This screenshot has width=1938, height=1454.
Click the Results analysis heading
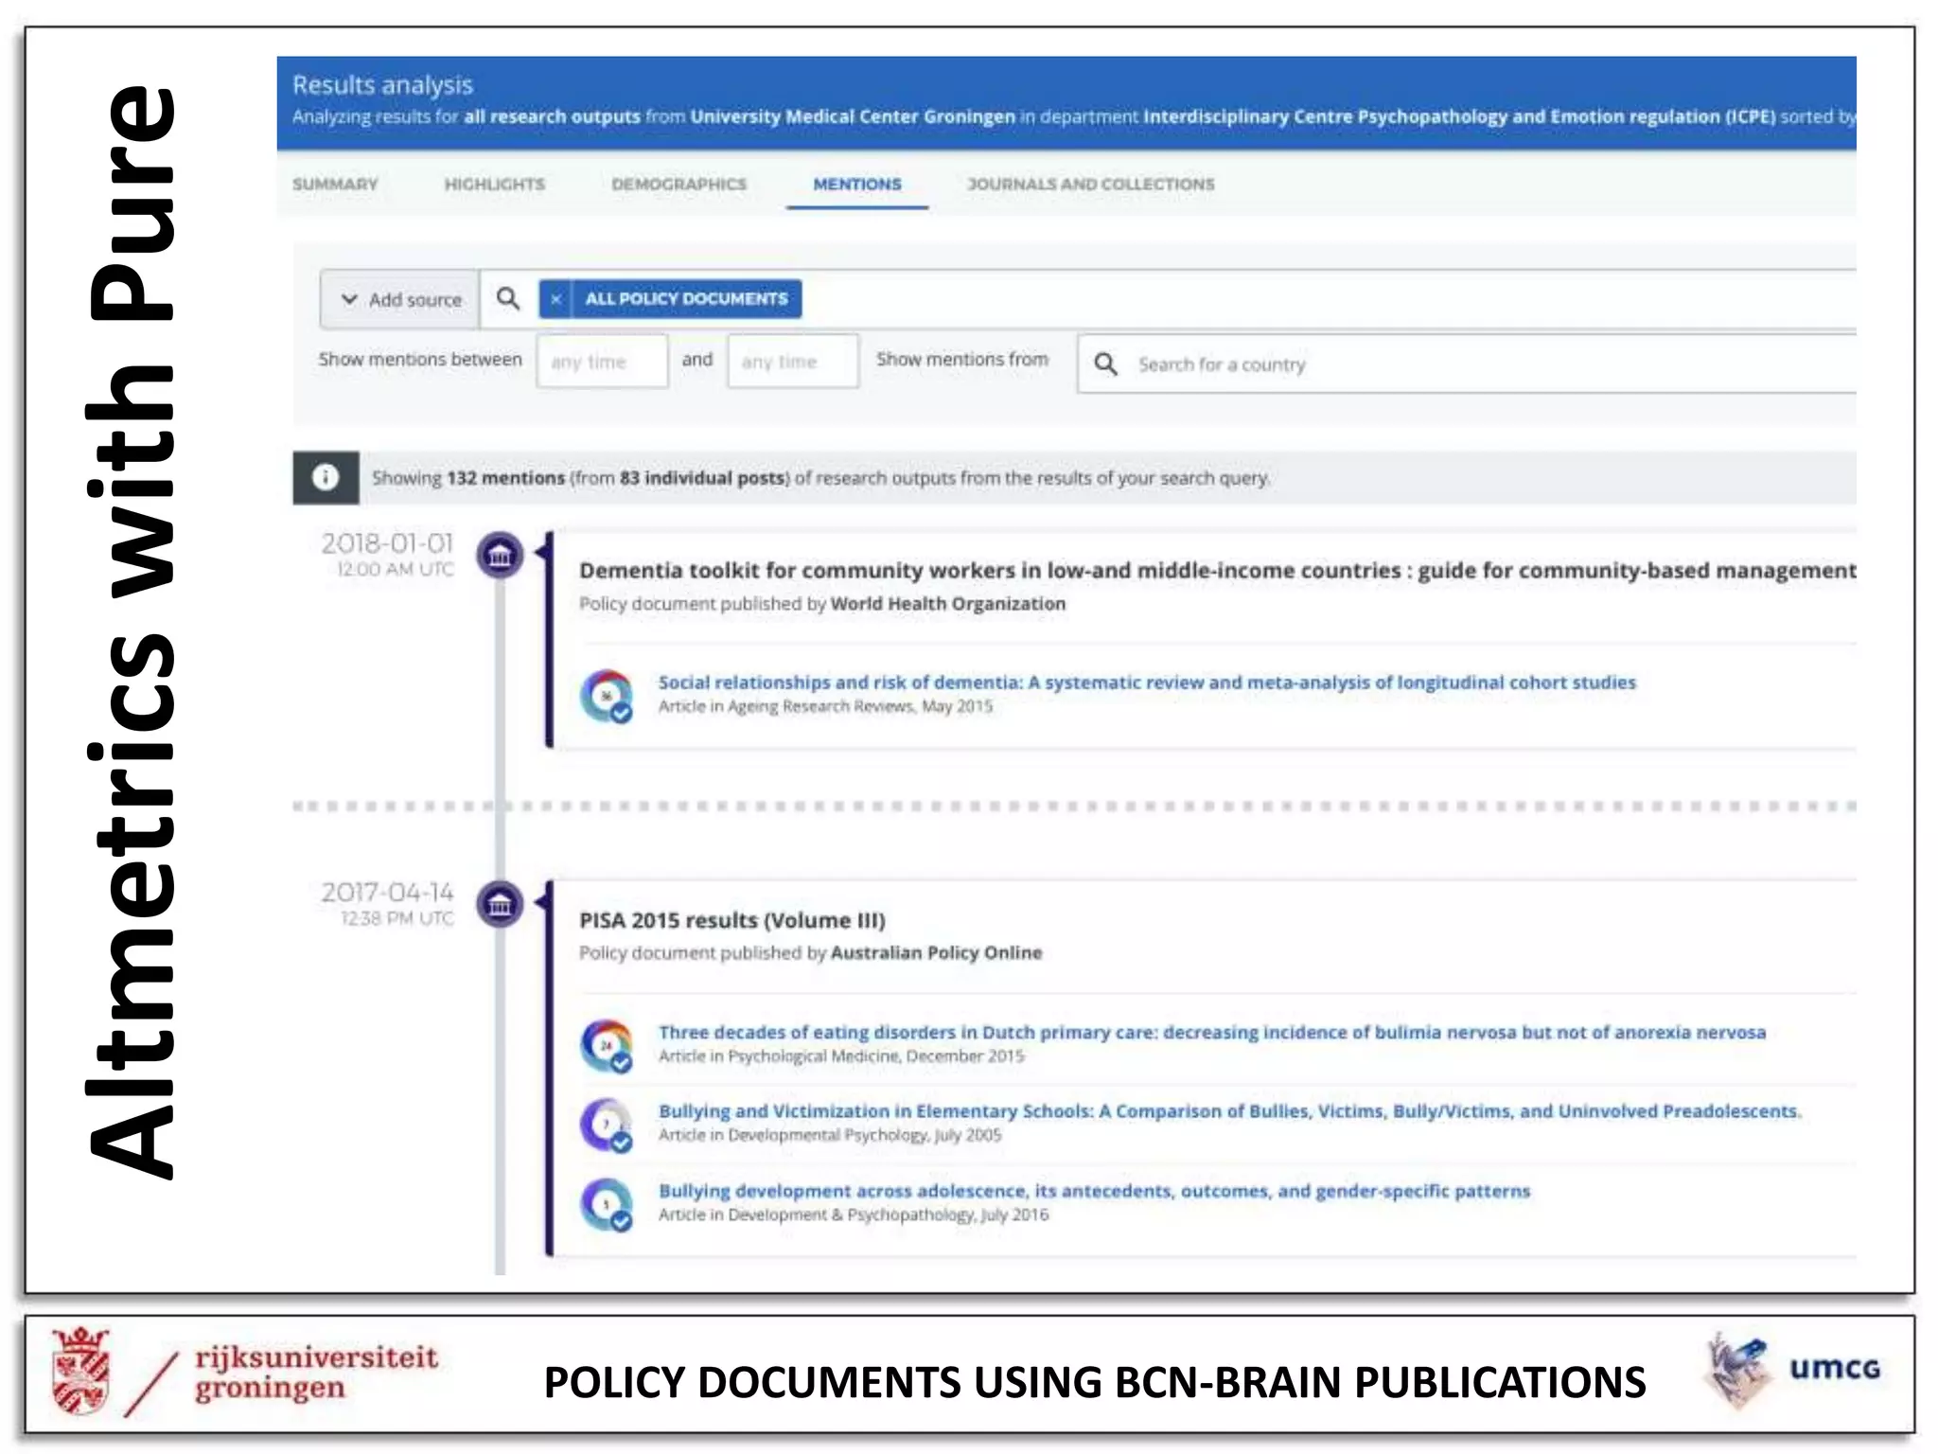[382, 85]
